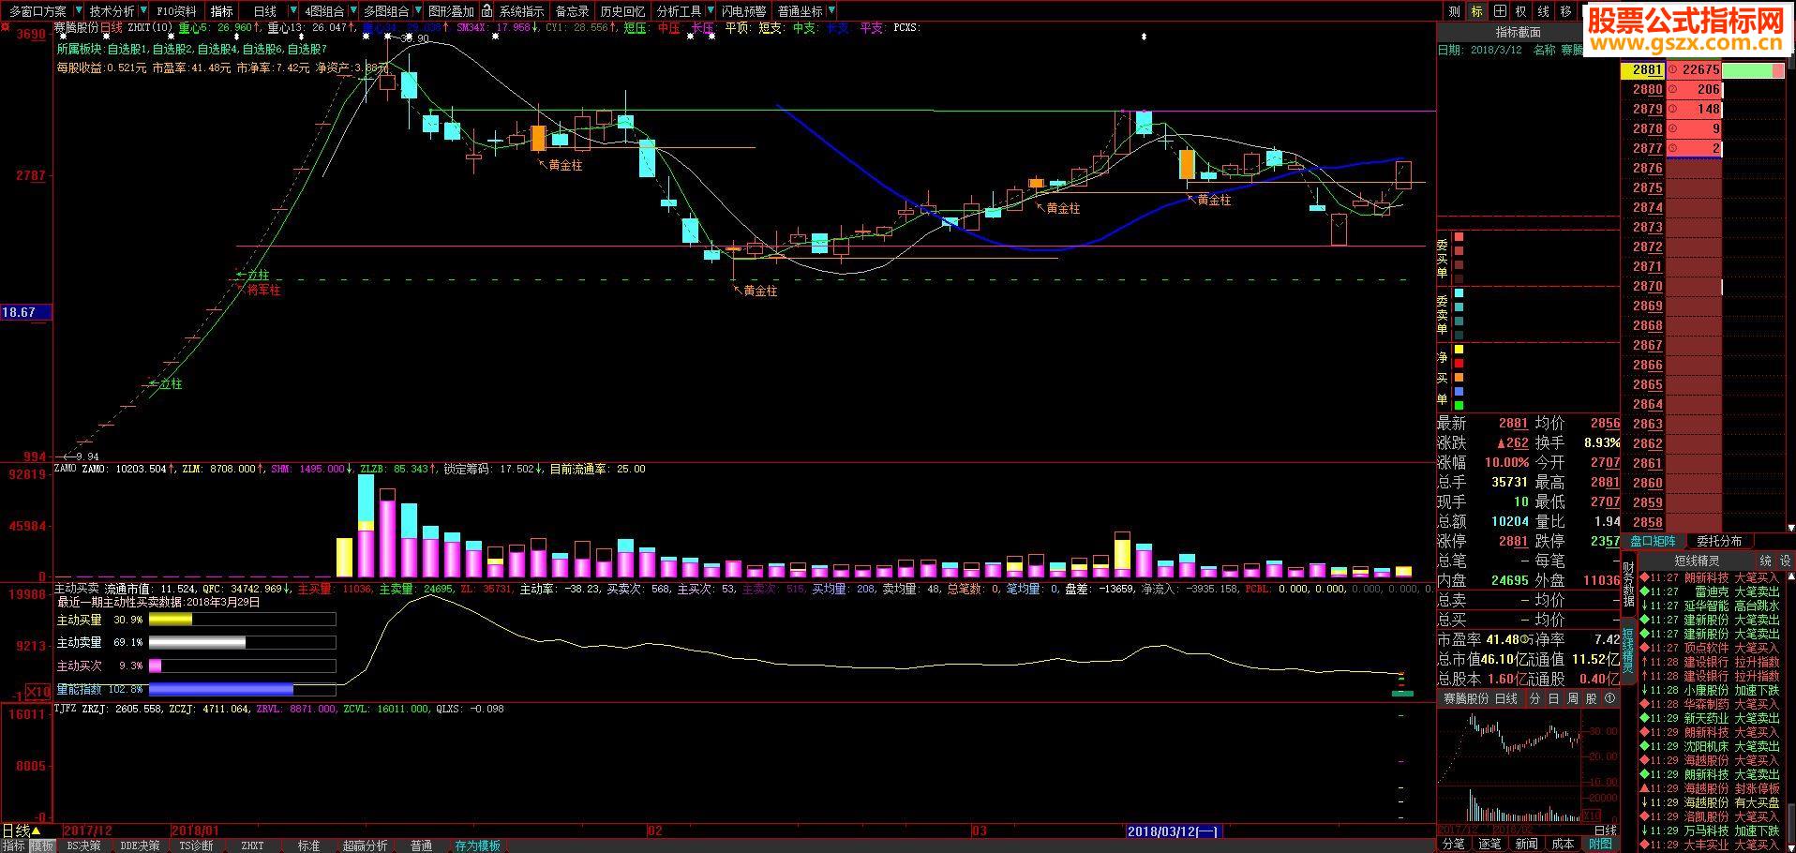The height and width of the screenshot is (853, 1796).
Task: Select the 模板 tab at bottom-left
Action: [42, 846]
